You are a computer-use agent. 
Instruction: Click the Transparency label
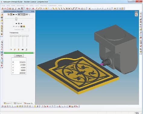coord(14,33)
